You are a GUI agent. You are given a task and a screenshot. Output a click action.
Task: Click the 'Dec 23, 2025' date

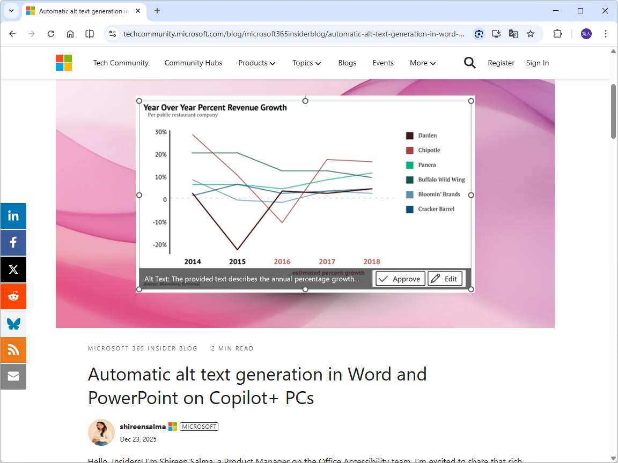click(138, 439)
